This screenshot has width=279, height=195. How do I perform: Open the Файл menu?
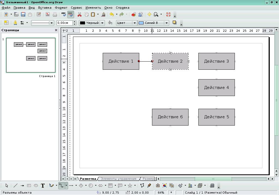point(6,8)
